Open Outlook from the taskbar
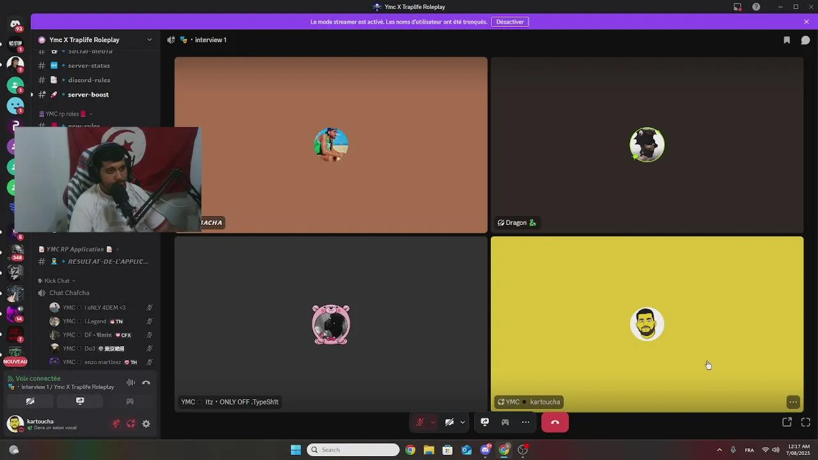The height and width of the screenshot is (460, 818). pyautogui.click(x=467, y=450)
